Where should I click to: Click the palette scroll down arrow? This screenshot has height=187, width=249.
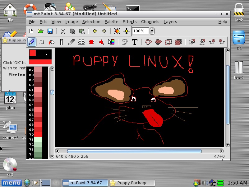tap(52, 157)
